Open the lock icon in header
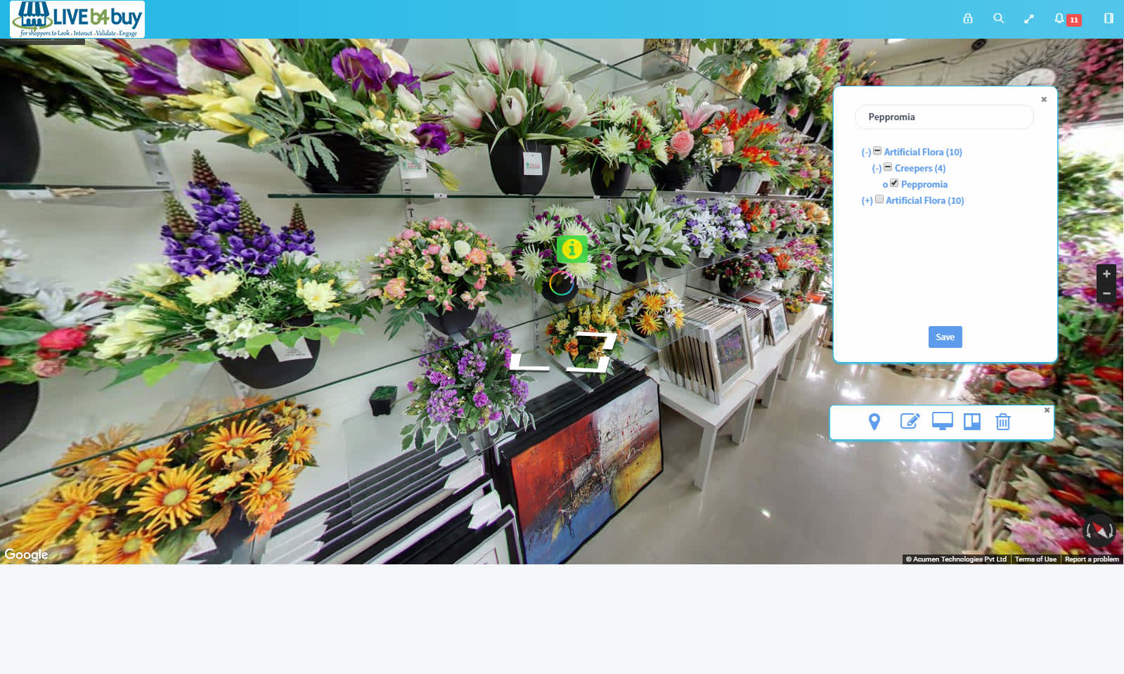This screenshot has height=674, width=1124. click(968, 18)
